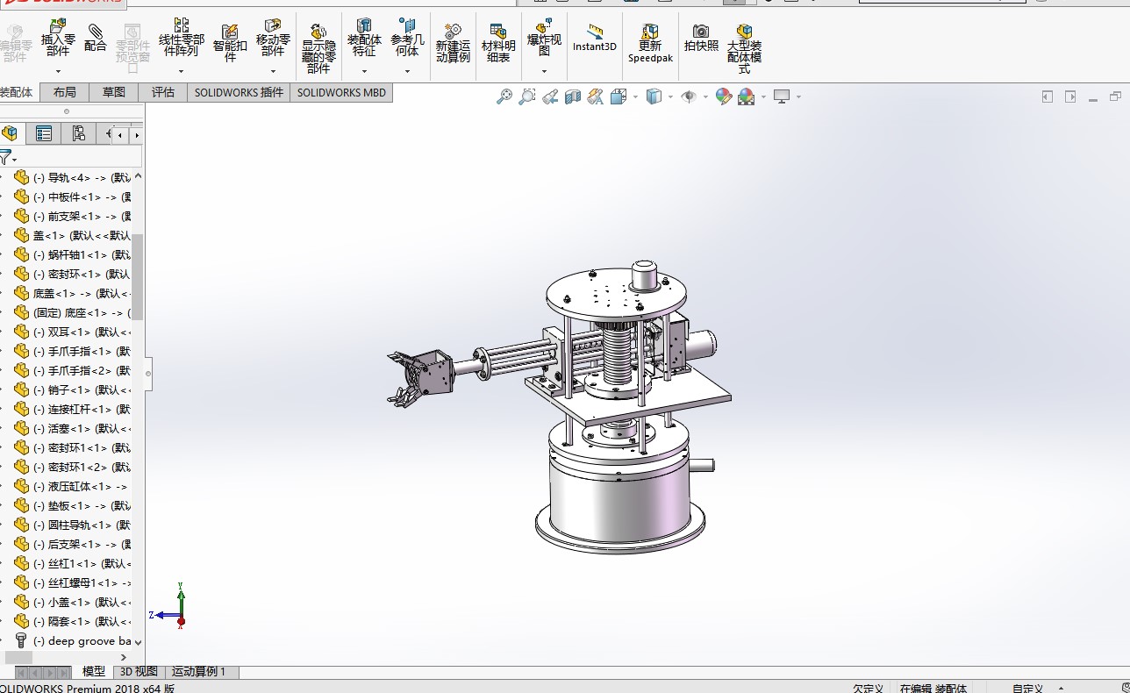Click panel collapse handle on tree edge

[x=147, y=374]
